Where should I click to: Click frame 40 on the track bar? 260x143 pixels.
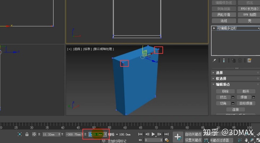click(x=63, y=127)
